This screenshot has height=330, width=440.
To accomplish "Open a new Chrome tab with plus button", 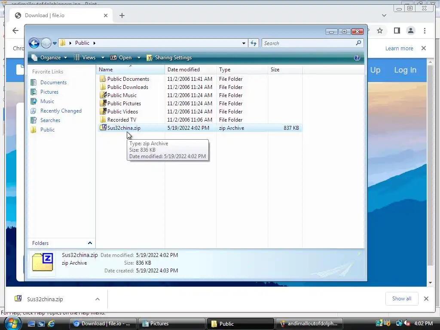I will (122, 15).
